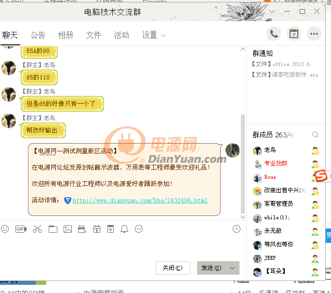
Task: Click the chat scrollbar thumb
Action: [243, 164]
